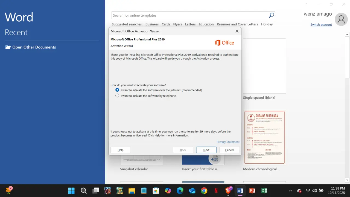This screenshot has width=350, height=197.
Task: Click the Cancel button in wizard
Action: click(x=229, y=150)
